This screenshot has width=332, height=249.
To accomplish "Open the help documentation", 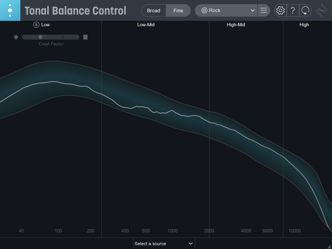I will 293,10.
